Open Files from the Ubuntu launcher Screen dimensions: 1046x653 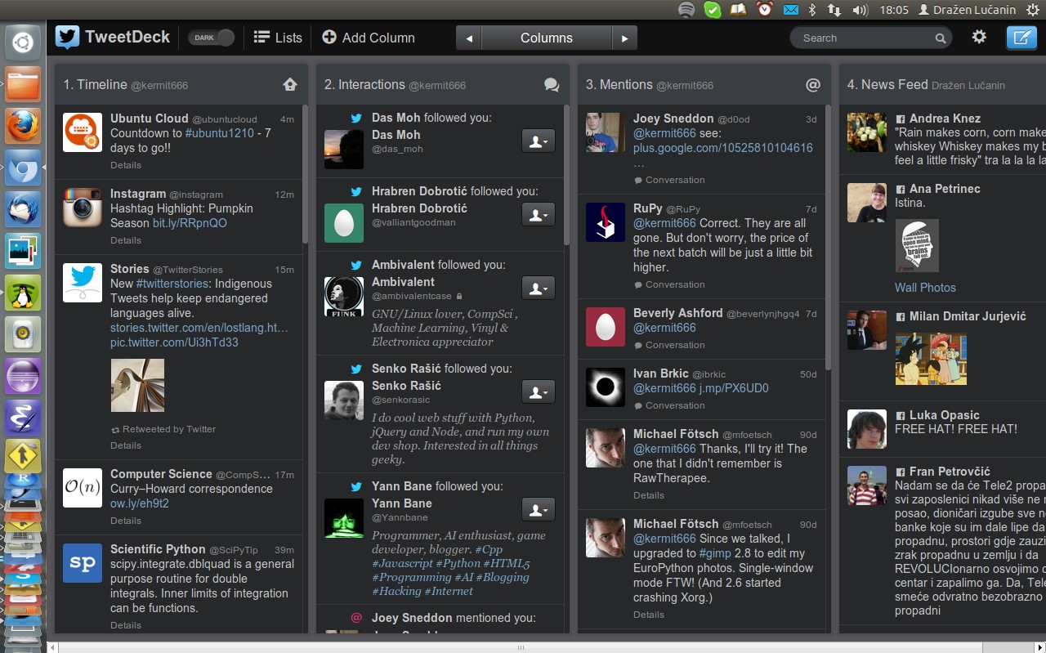point(23,83)
